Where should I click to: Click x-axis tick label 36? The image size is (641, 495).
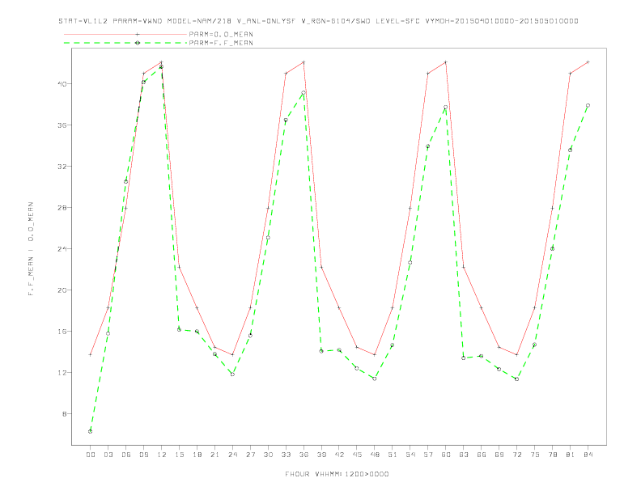304,455
